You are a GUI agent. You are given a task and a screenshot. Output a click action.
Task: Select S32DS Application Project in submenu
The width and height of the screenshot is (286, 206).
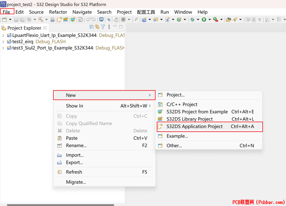pos(210,127)
